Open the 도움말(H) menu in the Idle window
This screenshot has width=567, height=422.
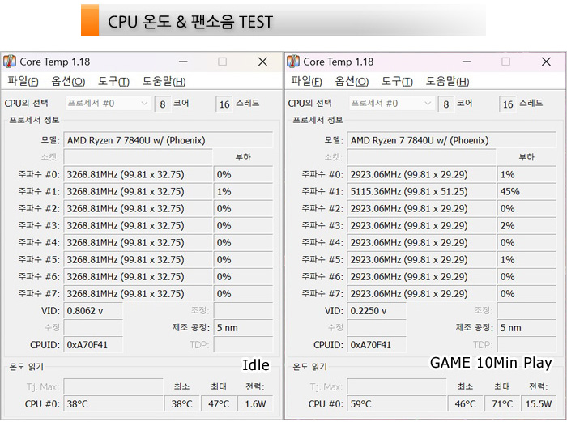[x=164, y=81]
